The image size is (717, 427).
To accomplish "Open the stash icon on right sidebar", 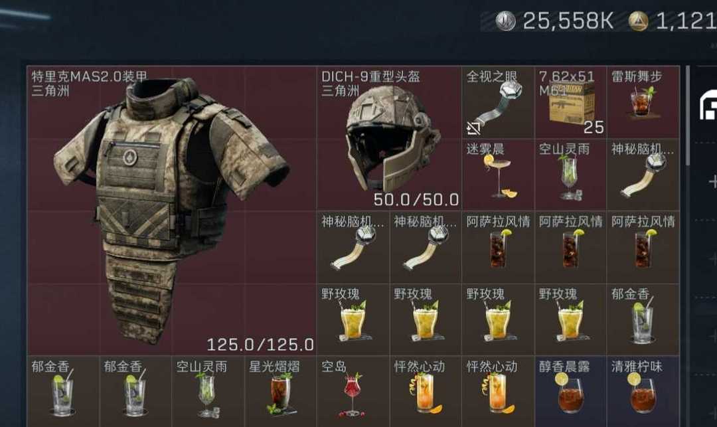I will (708, 105).
